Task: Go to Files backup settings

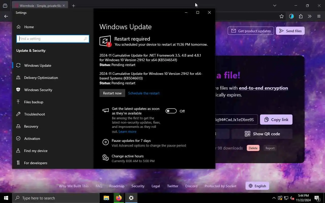Action: [34, 102]
